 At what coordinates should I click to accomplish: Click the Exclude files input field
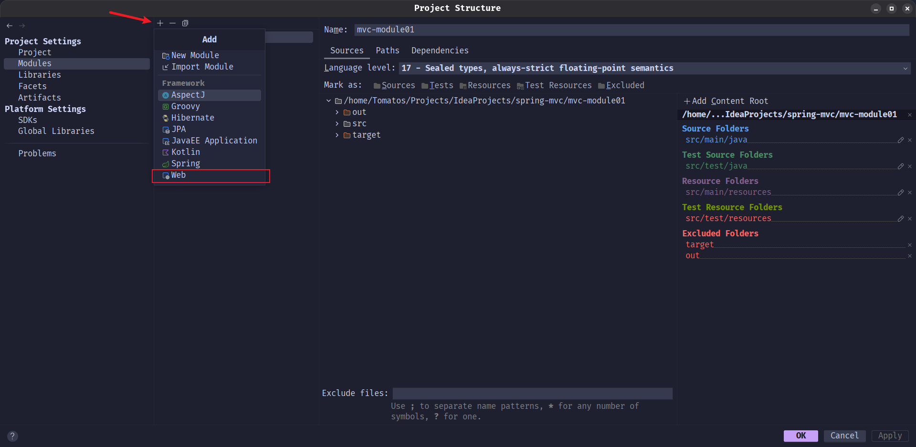[x=532, y=393]
